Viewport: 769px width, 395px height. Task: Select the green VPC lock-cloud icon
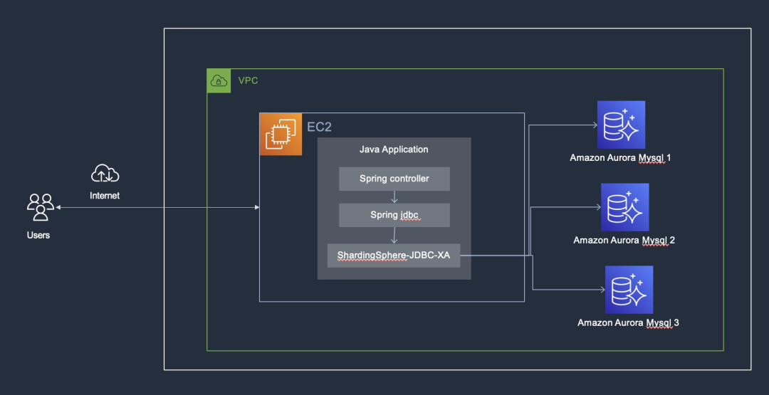tap(219, 81)
